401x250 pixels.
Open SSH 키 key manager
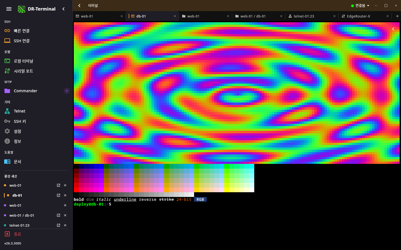36,121
